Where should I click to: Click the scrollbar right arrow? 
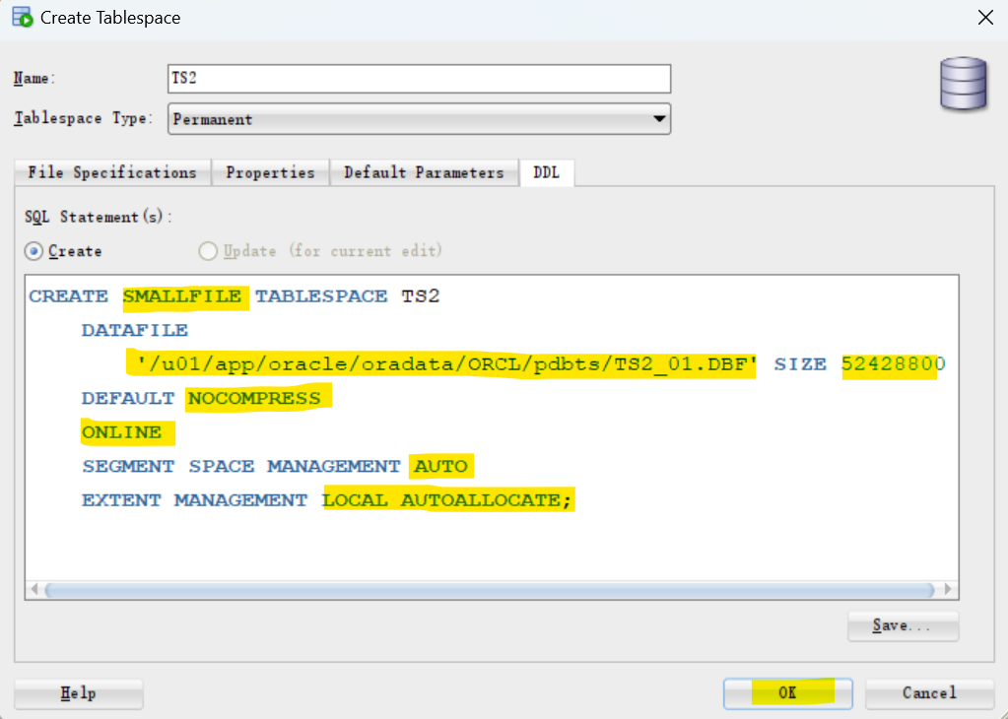[948, 589]
